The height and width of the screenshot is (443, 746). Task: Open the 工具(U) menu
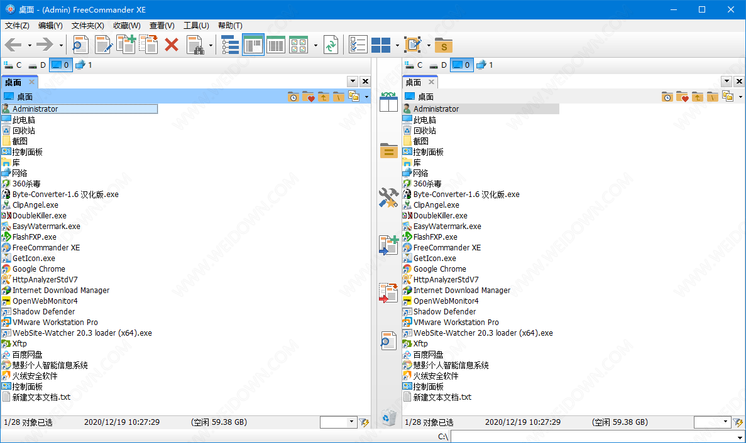(197, 26)
